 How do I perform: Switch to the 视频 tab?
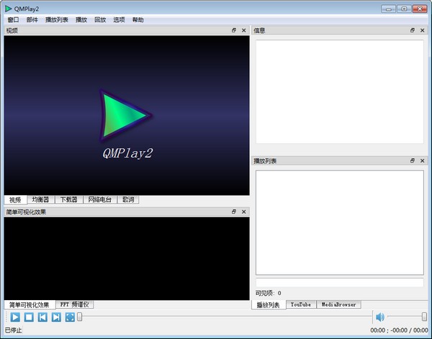coord(15,200)
